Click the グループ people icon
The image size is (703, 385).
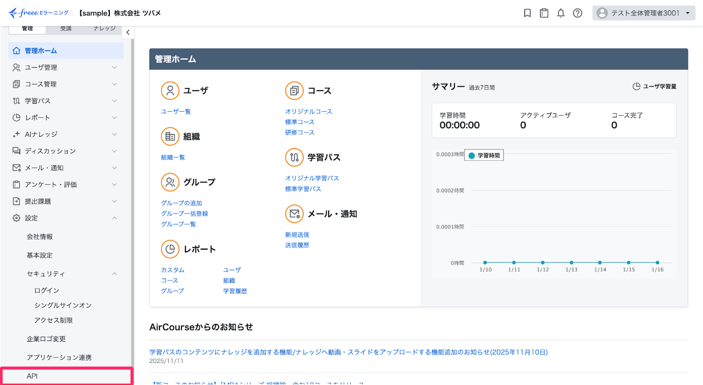point(170,182)
